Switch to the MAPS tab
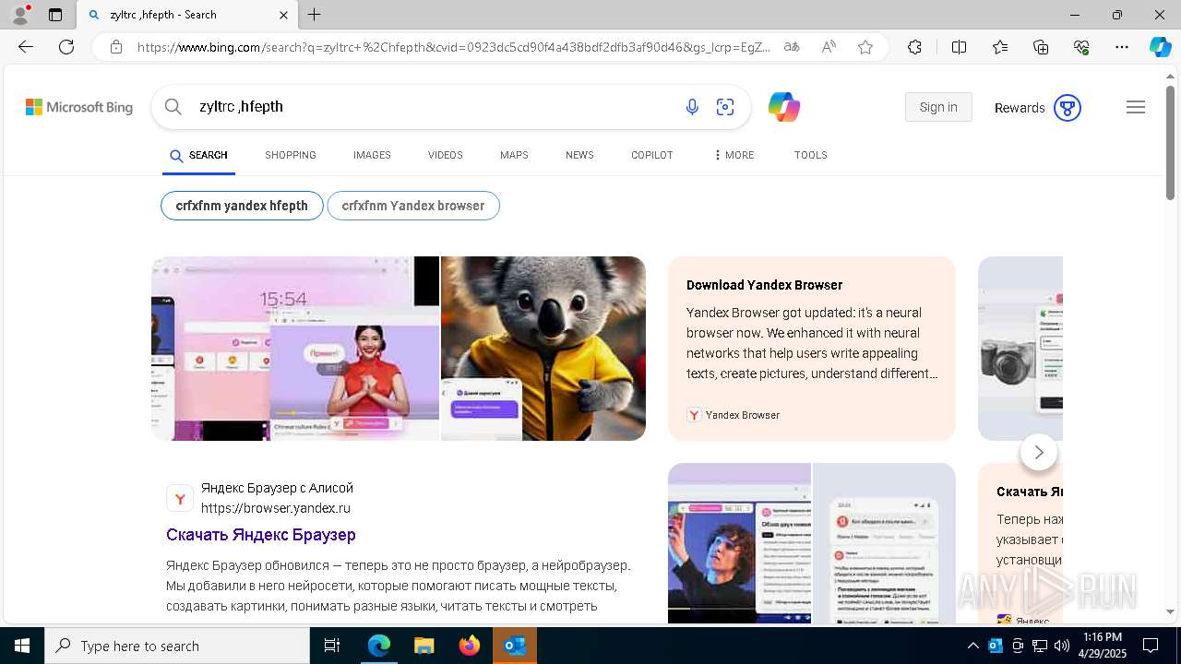Image resolution: width=1181 pixels, height=664 pixels. tap(514, 155)
